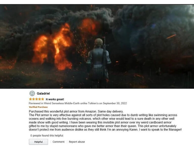This screenshot has width=194, height=151.
Task: Select the first star in the rating
Action: 30,99
